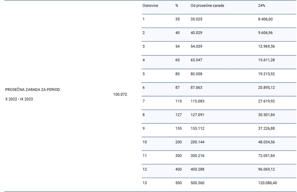The height and width of the screenshot is (192, 297).
Task: Click the X 2022 - IX 2023 period text
Action: point(19,99)
